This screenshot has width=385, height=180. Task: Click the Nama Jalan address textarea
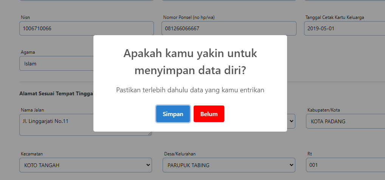[x=56, y=124]
